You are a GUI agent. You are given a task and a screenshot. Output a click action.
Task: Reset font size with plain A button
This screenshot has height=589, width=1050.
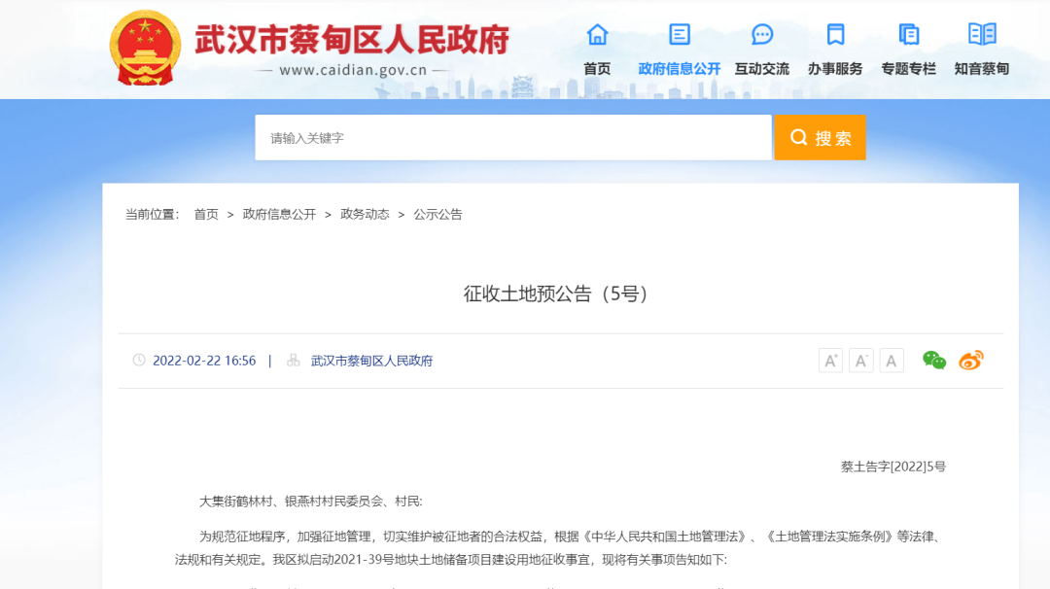pos(892,361)
